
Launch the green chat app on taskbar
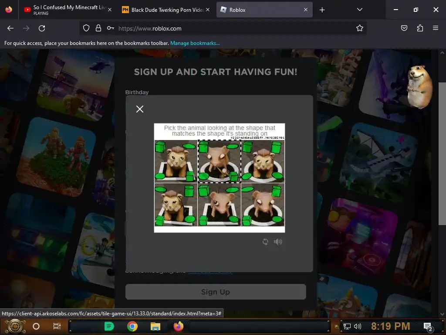[x=109, y=326]
